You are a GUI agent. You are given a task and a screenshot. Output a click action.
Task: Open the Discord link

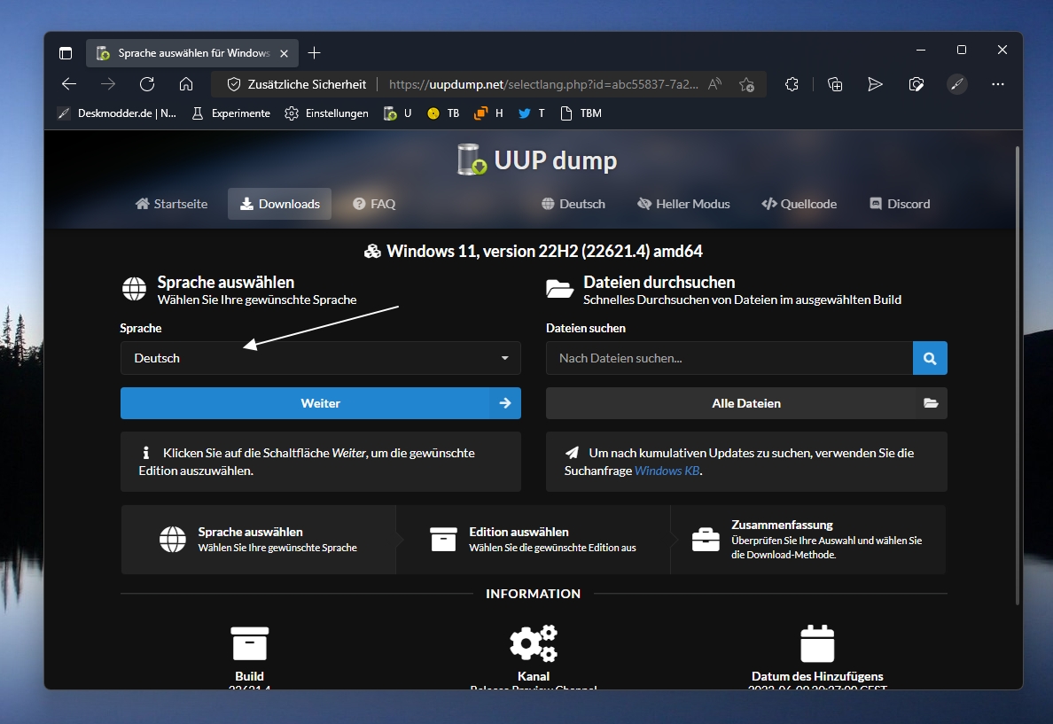point(900,204)
